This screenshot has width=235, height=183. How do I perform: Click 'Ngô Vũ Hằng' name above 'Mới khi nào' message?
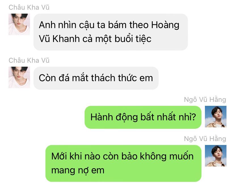point(205,139)
